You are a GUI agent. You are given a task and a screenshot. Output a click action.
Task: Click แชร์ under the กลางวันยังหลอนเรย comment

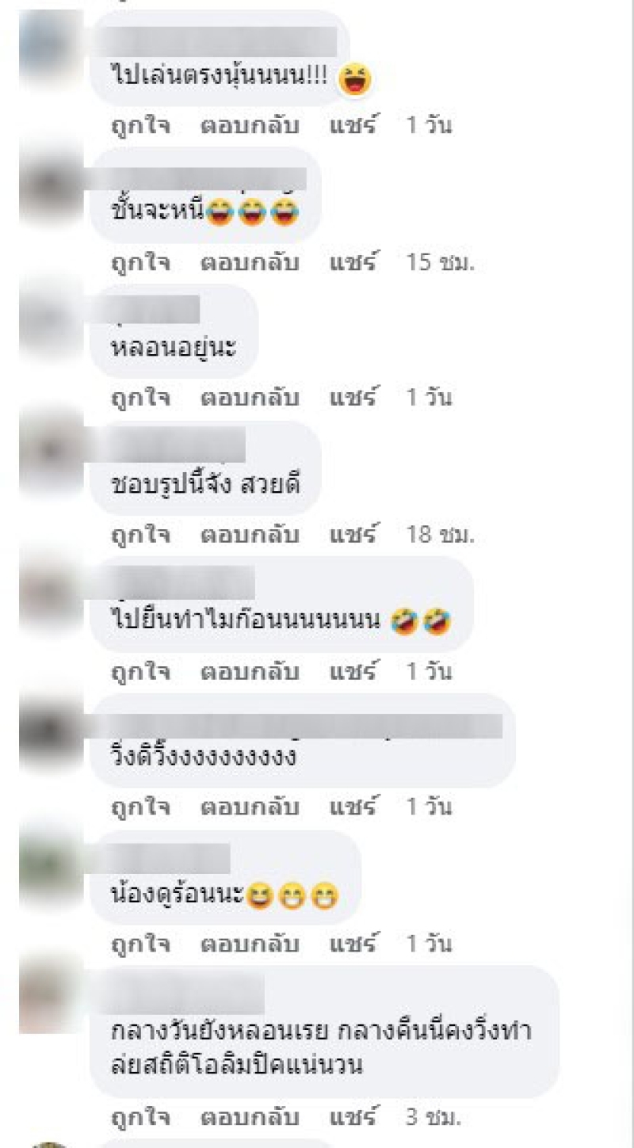click(x=353, y=1119)
